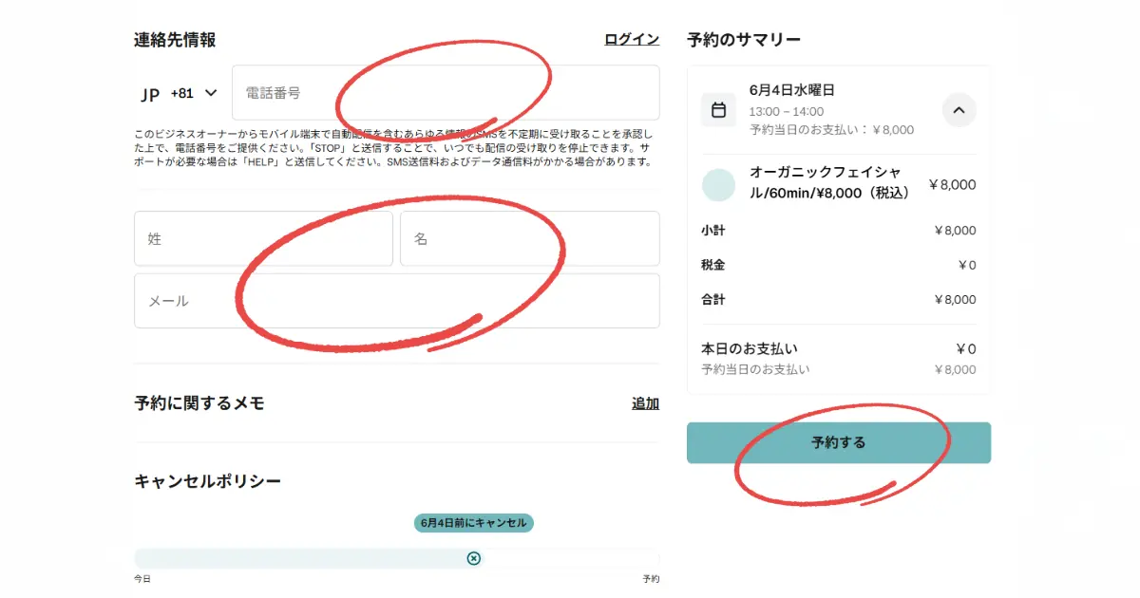
Task: Click the キャンセルポリシー heading
Action: pos(208,481)
